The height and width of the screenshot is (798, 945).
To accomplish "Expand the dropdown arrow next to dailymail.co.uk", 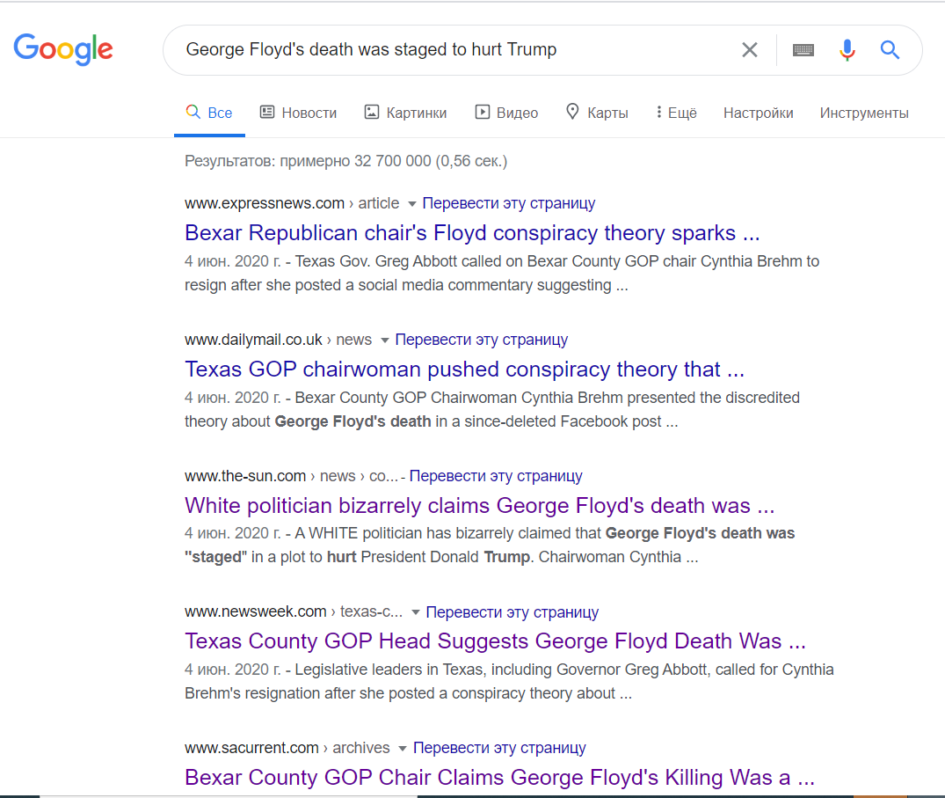I will point(384,340).
